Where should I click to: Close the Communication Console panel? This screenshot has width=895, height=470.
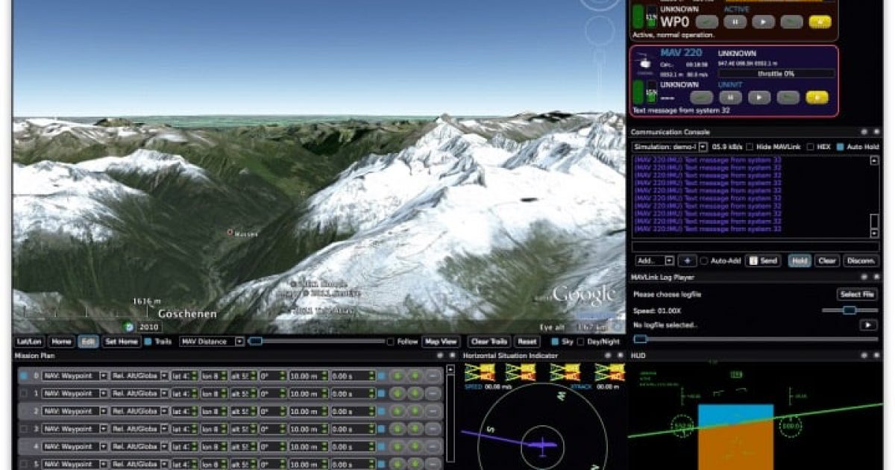(875, 131)
